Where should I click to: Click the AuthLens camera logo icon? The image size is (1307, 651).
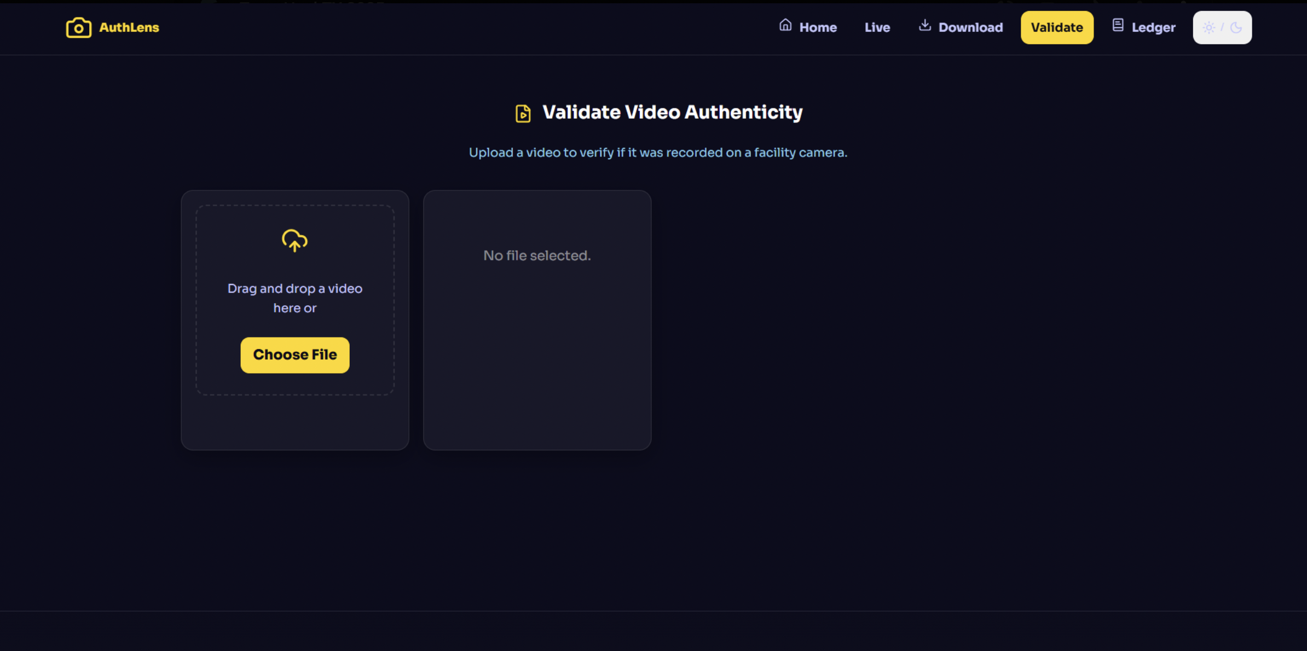coord(78,27)
